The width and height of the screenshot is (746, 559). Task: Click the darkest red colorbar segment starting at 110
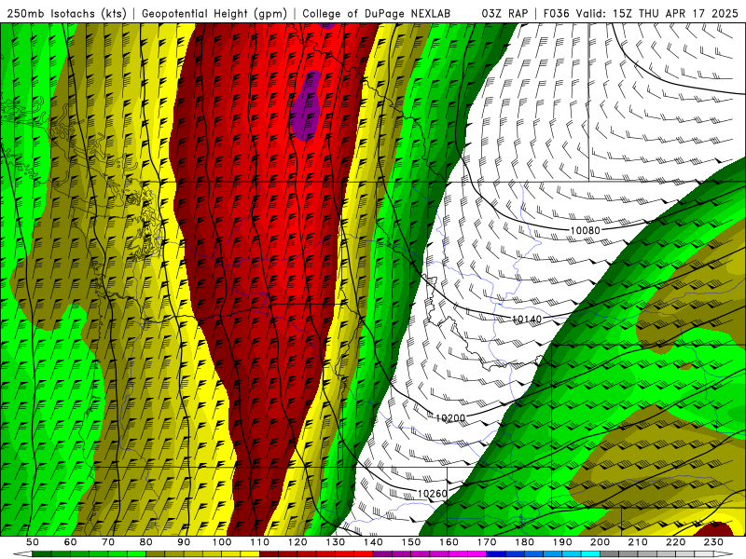(x=269, y=554)
